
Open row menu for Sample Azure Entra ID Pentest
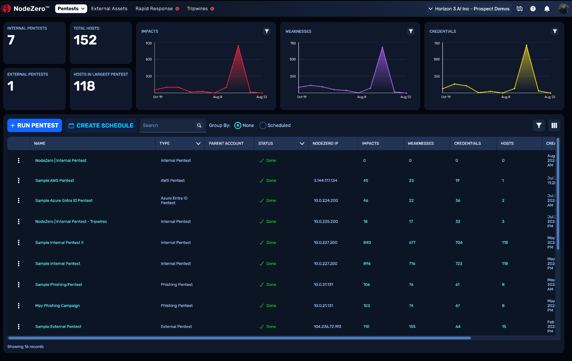(18, 200)
